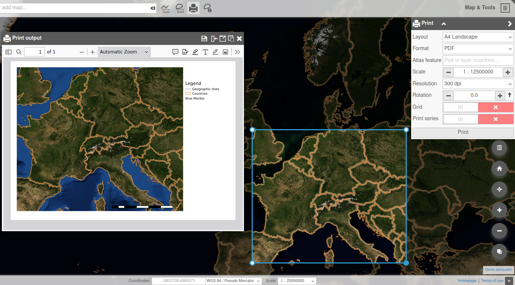Open the Layout dropdown showing A4 Landscape
This screenshot has width=515, height=285.
478,37
